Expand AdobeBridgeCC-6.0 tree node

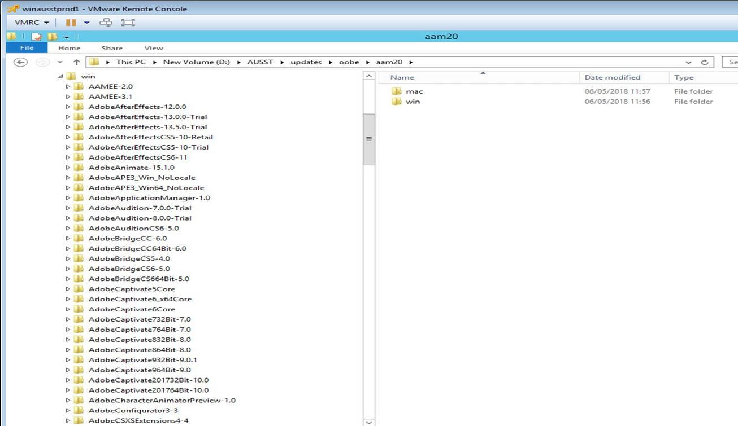coord(68,238)
